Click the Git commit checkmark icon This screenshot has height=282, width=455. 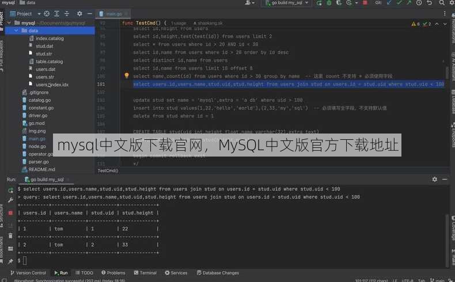point(399,3)
